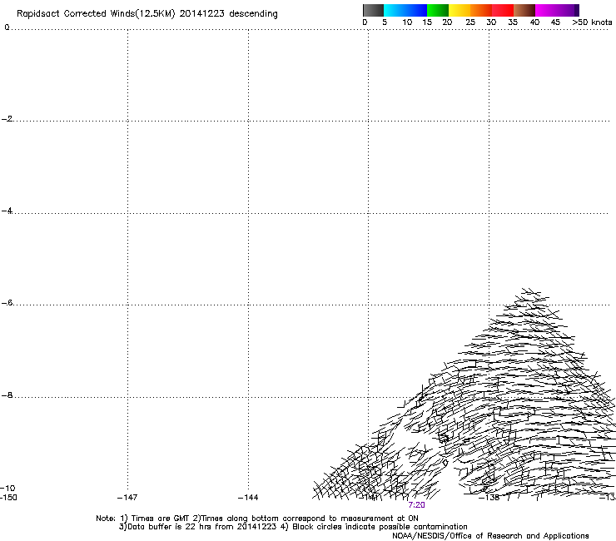
Task: Click the latitude label '0'
Action: click(x=7, y=27)
